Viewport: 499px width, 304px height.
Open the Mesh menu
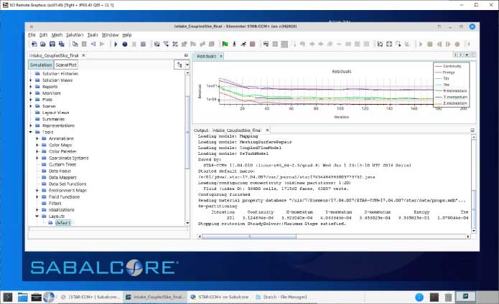pyautogui.click(x=57, y=35)
